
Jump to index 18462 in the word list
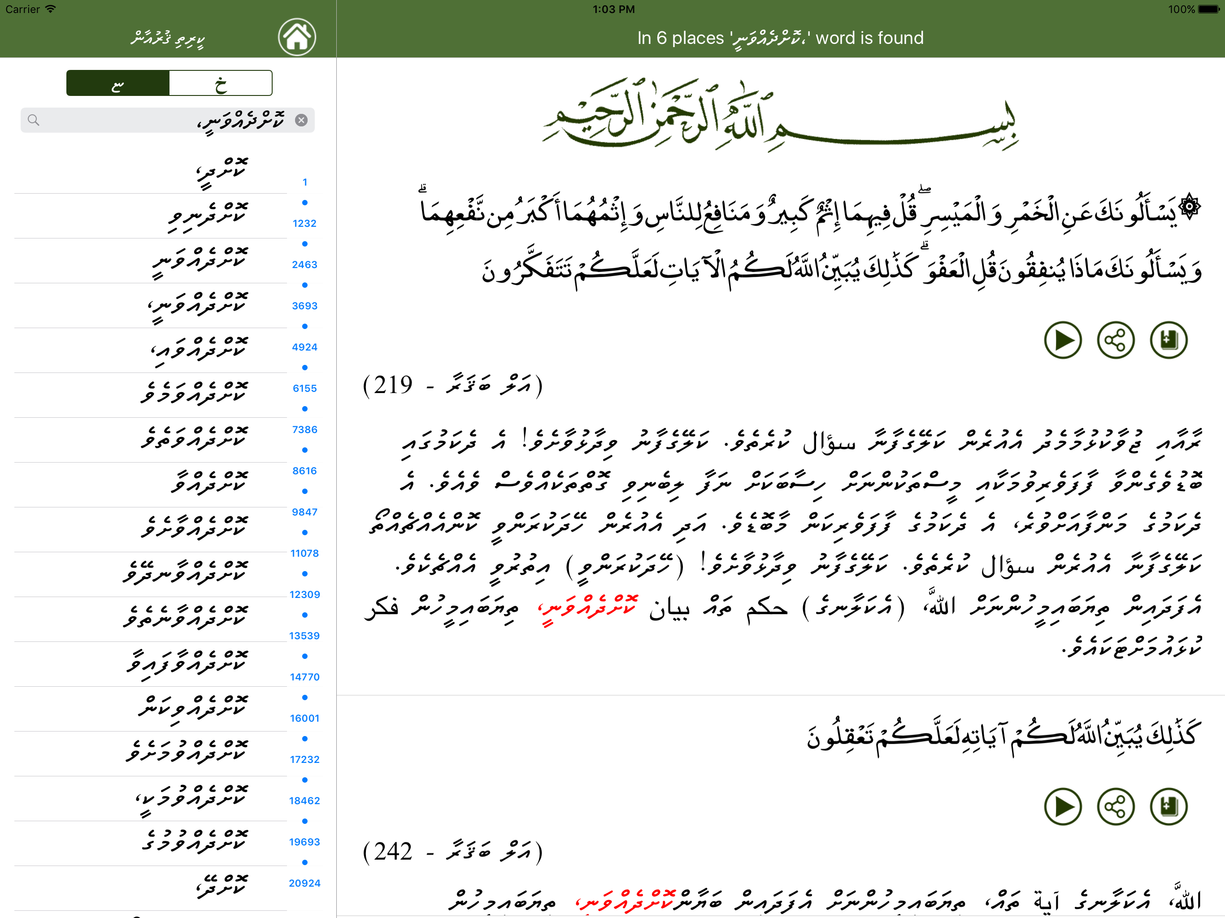pyautogui.click(x=304, y=801)
